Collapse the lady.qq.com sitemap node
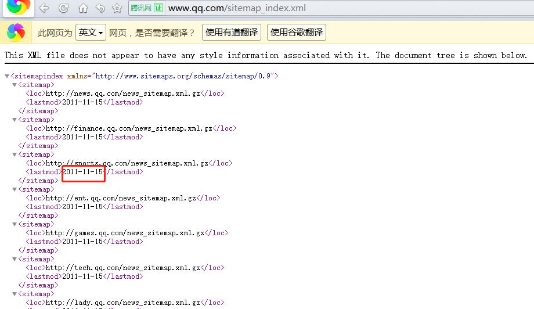 coord(15,294)
